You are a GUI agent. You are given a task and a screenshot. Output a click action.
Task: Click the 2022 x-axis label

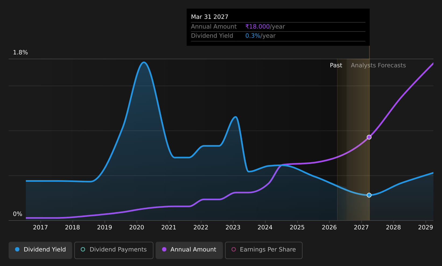(x=201, y=227)
